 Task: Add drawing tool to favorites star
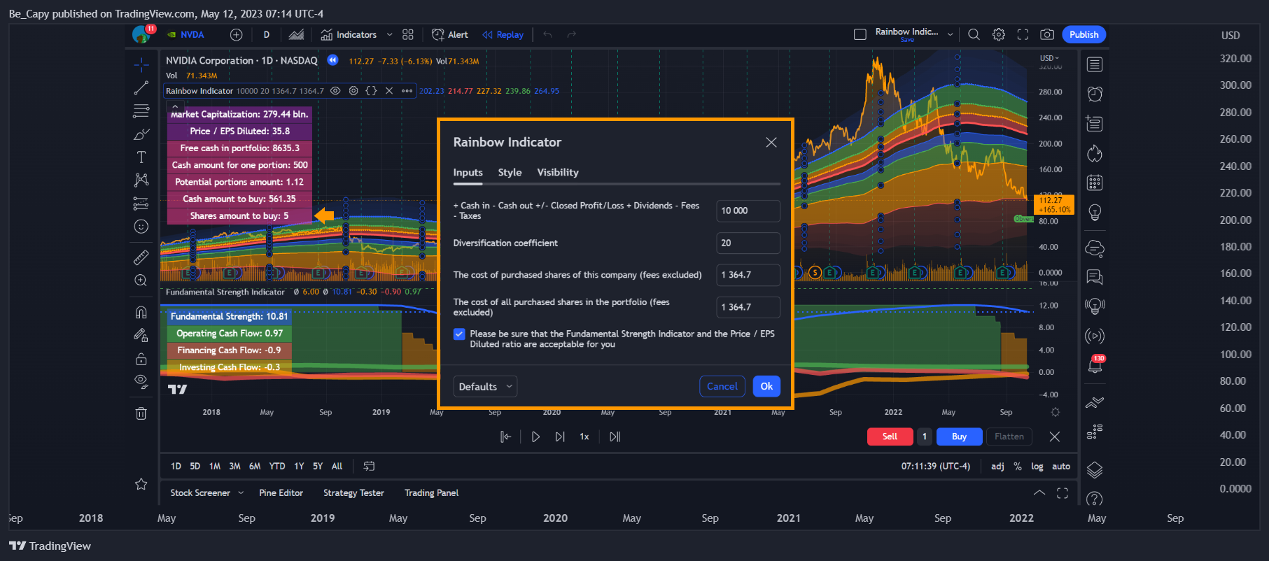tap(141, 484)
